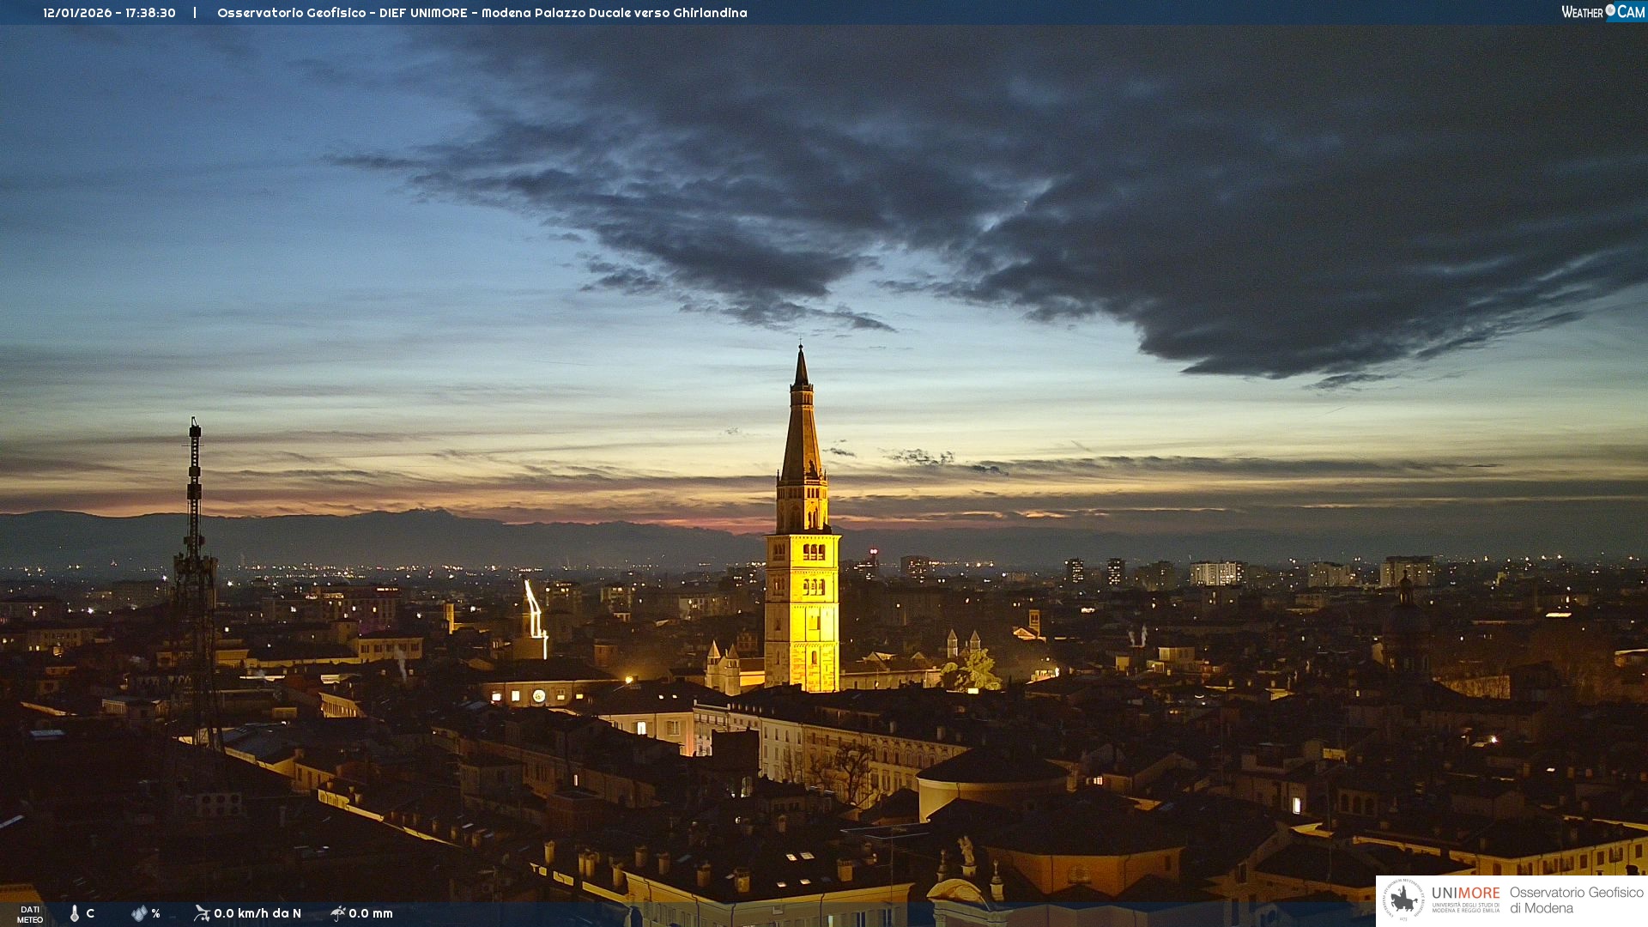Screen dimensions: 1648x927
Task: Click the webcam lens icon in WeatherCam logo
Action: (x=1610, y=10)
